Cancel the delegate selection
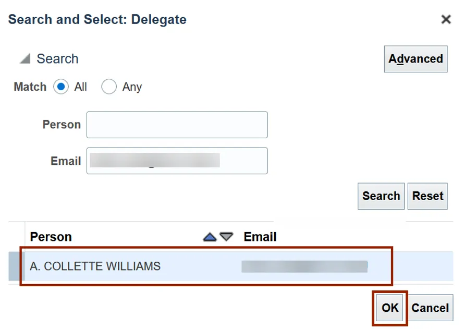Image resolution: width=464 pixels, height=329 pixels. 430,308
